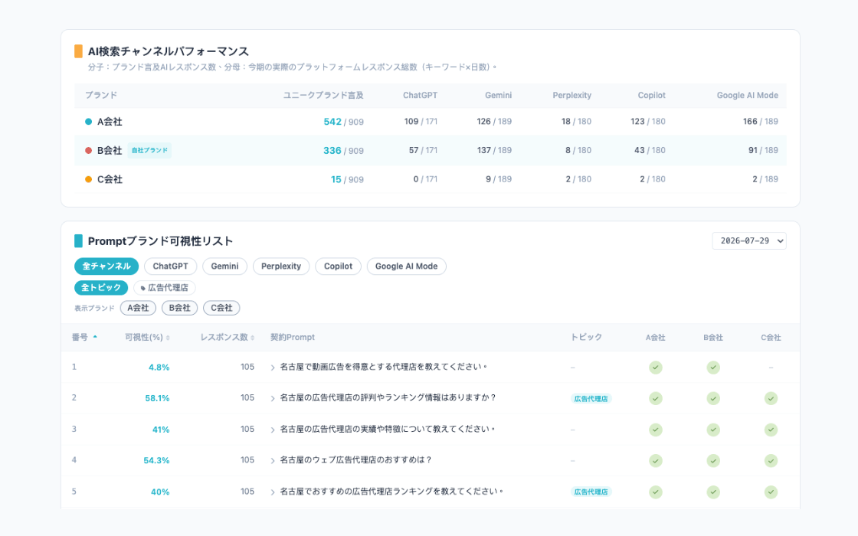Expand prompt row 実績や特徴について教えてください
This screenshot has height=536, width=858.
click(273, 430)
